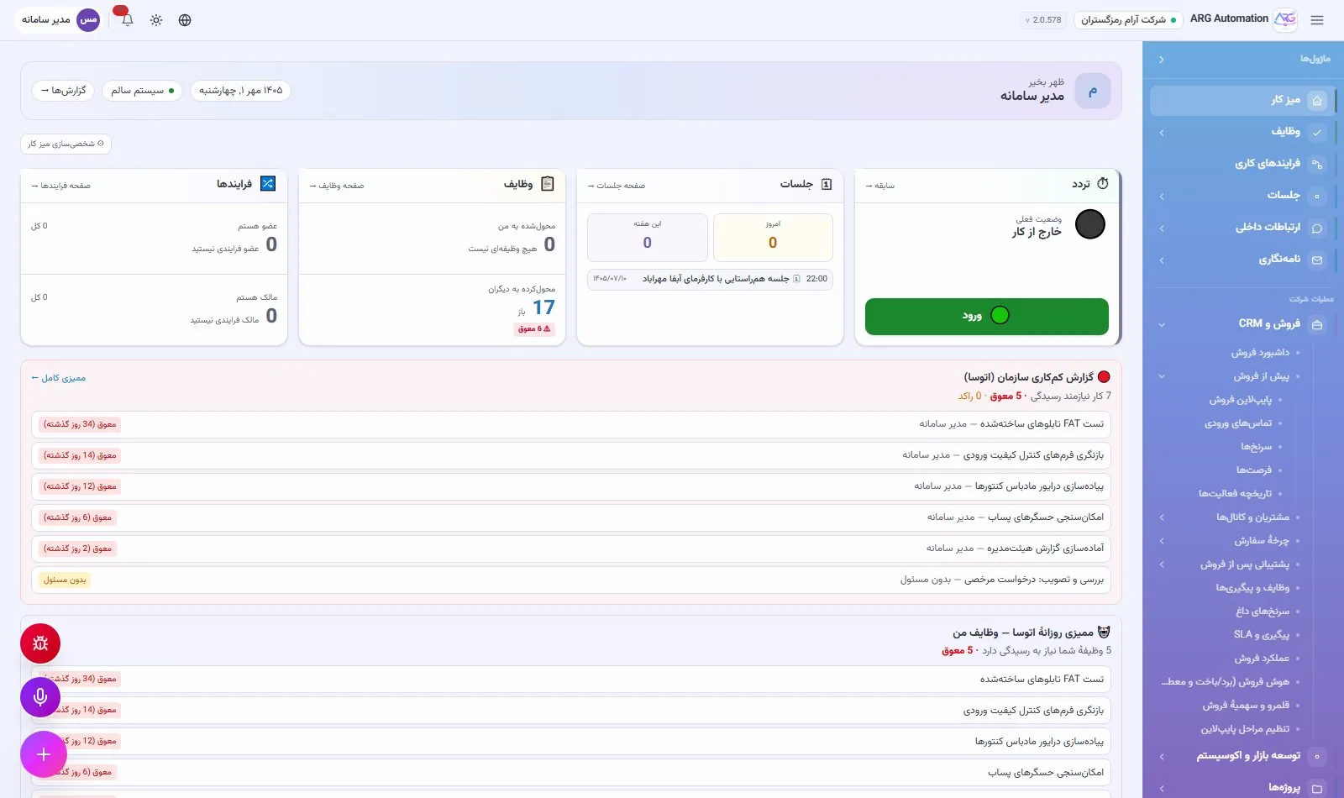Open the notifications bell
1344x798 pixels.
tap(127, 20)
